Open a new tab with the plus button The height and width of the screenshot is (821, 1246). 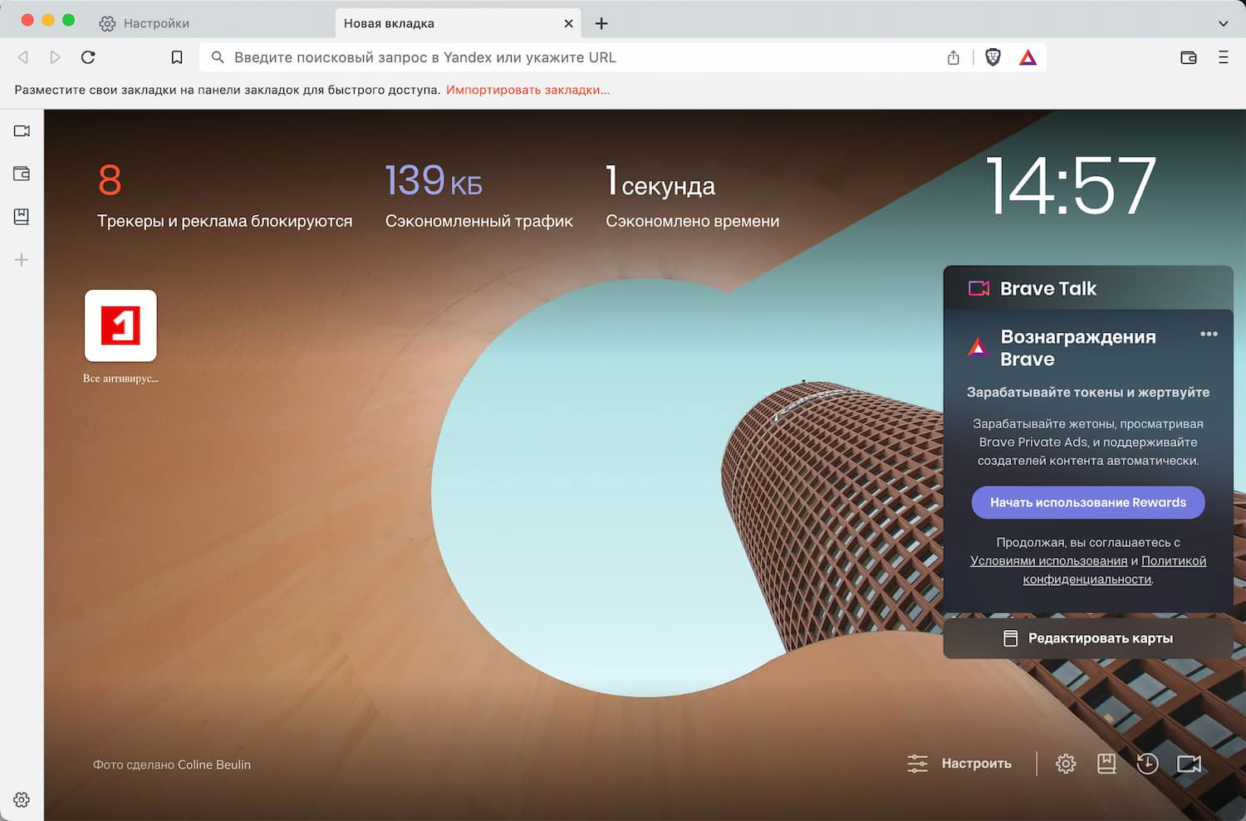601,23
